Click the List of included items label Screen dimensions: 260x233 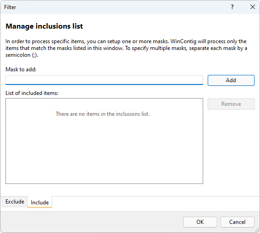[32, 93]
